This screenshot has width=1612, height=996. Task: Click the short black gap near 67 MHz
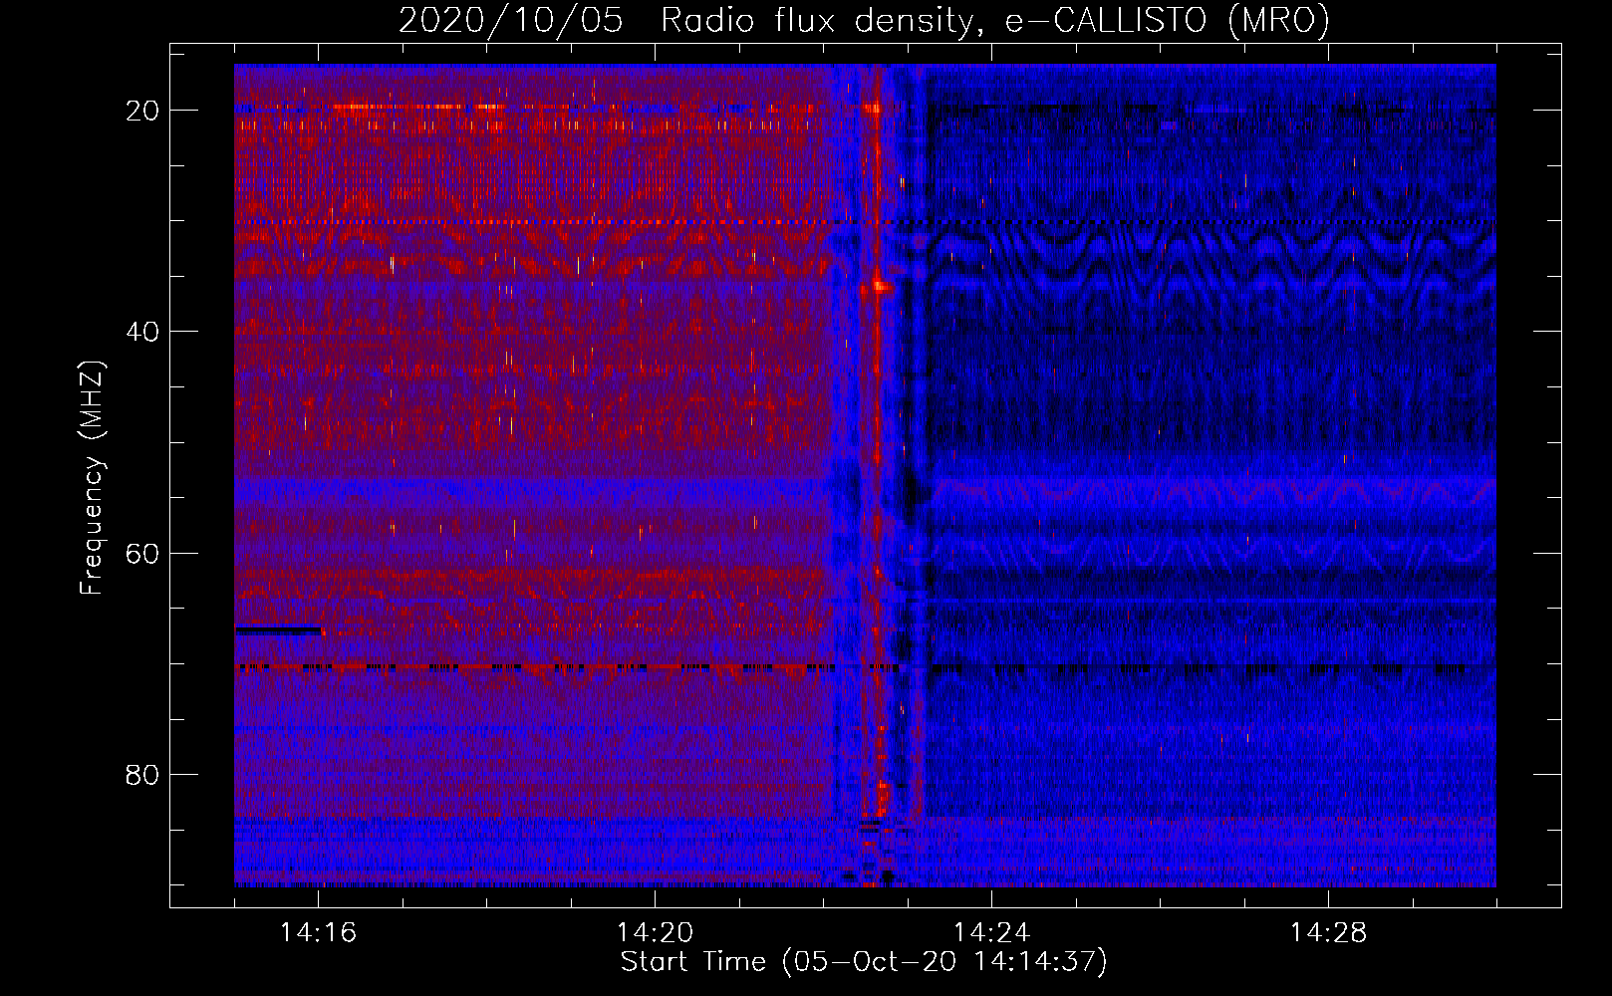pos(278,629)
